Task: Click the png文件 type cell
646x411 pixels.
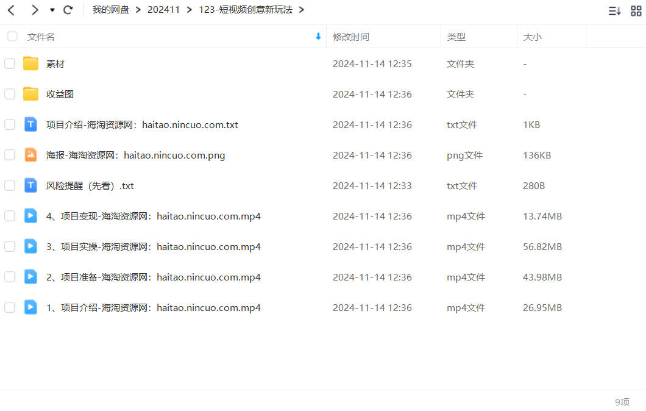Action: (x=465, y=155)
